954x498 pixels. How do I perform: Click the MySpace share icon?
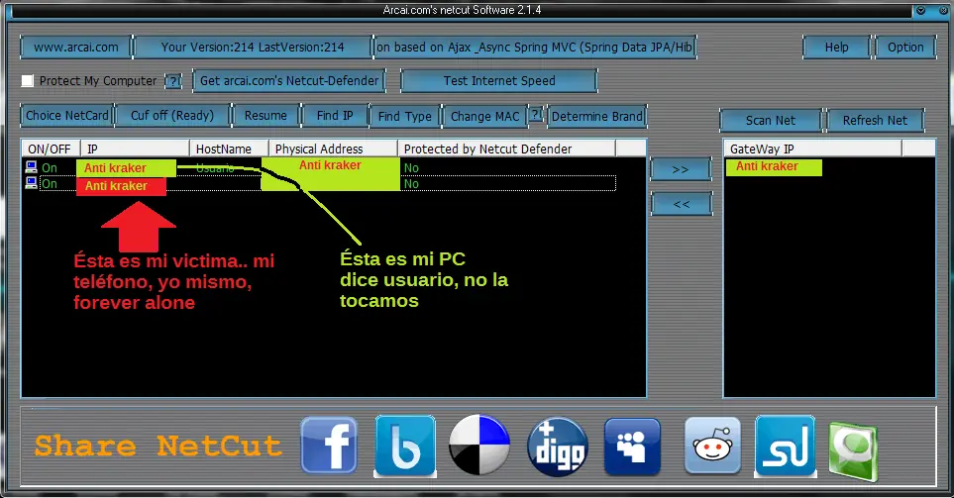point(632,447)
